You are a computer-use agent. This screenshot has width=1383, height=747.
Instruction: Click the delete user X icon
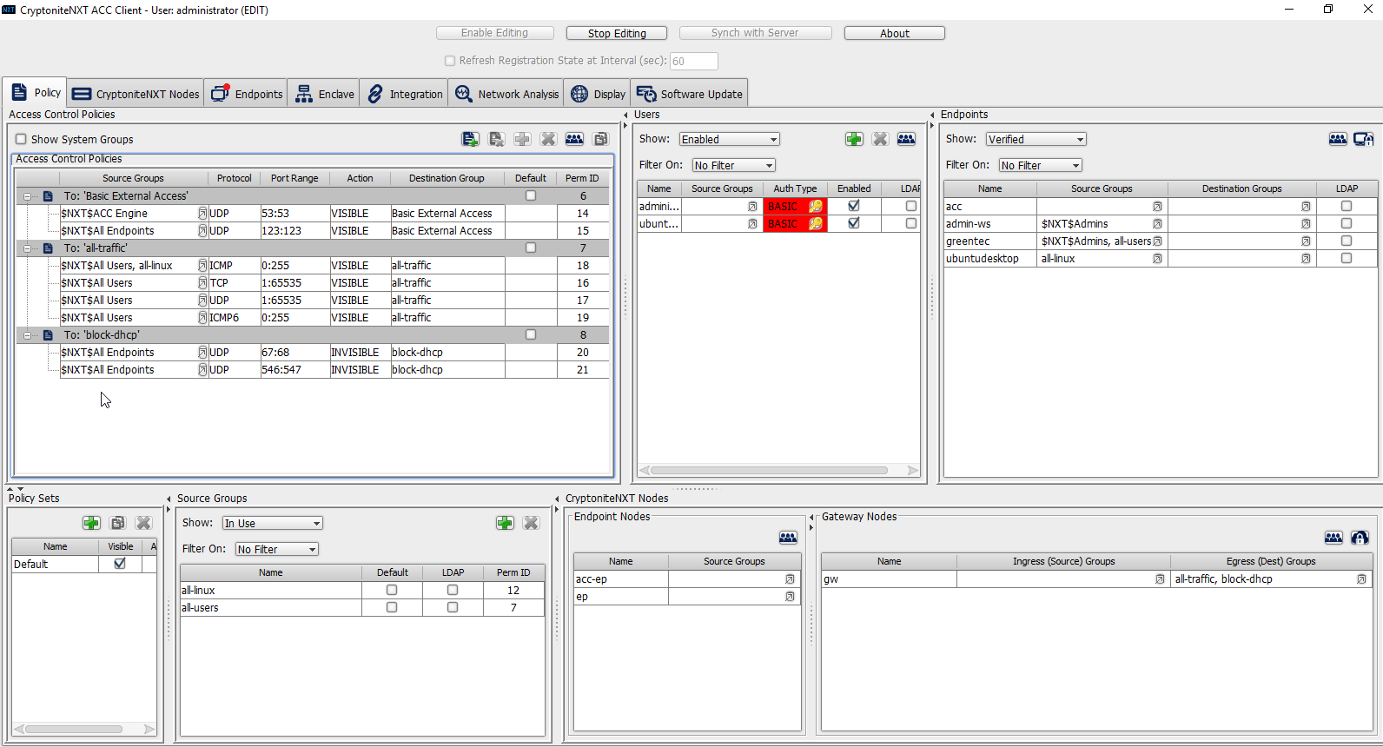click(880, 139)
